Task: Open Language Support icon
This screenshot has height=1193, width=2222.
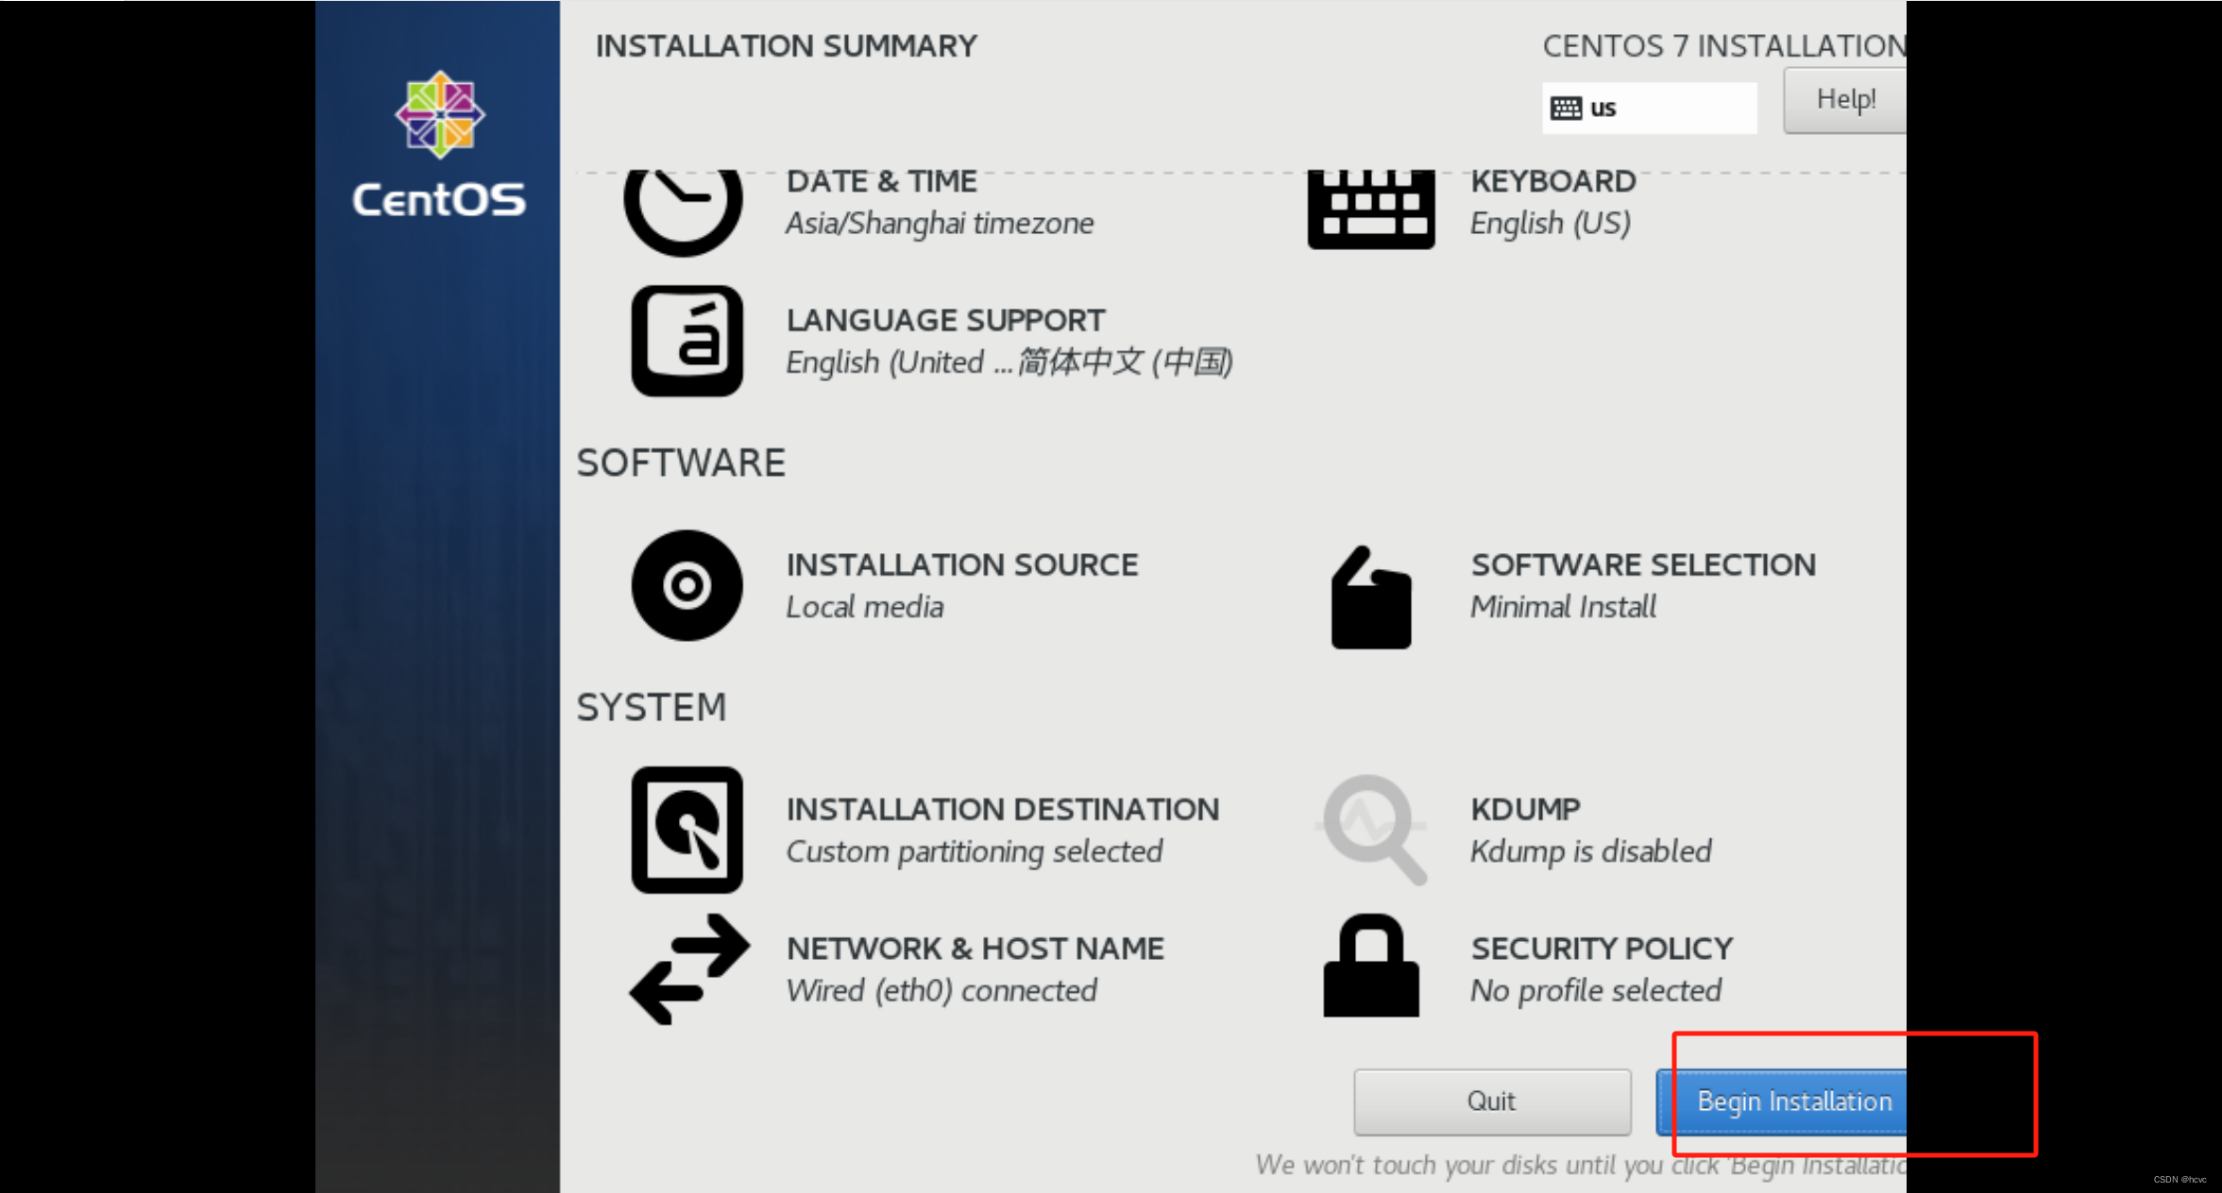Action: coord(687,341)
